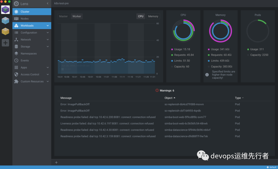Click the Namespaces layers icon
Viewport: 278px width, 169px height.
pos(16,54)
